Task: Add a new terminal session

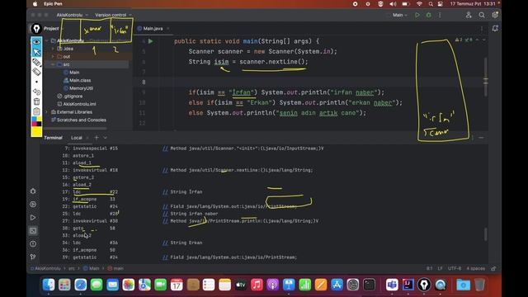Action: pyautogui.click(x=97, y=138)
